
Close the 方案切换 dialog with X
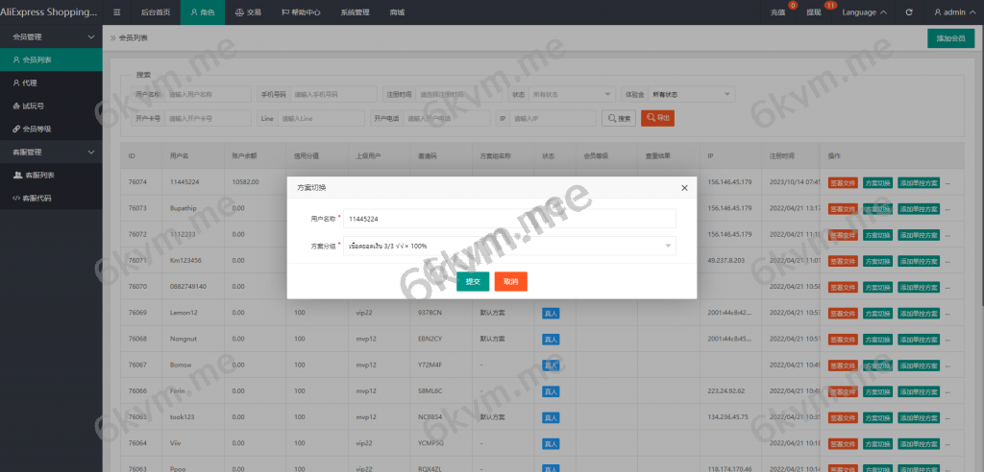point(684,188)
